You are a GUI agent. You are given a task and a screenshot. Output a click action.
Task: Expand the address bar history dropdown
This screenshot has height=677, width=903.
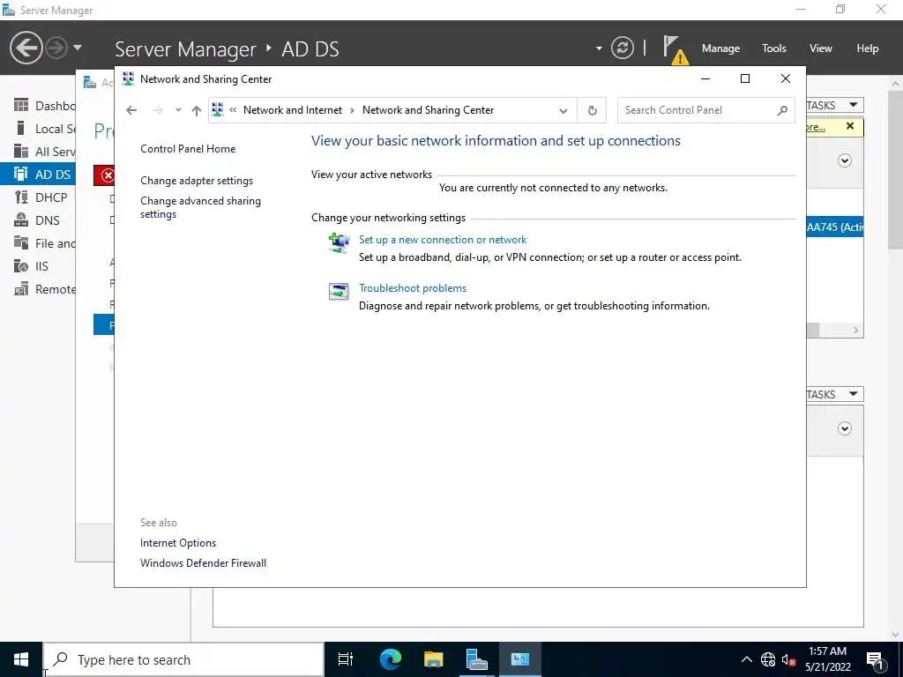[563, 110]
